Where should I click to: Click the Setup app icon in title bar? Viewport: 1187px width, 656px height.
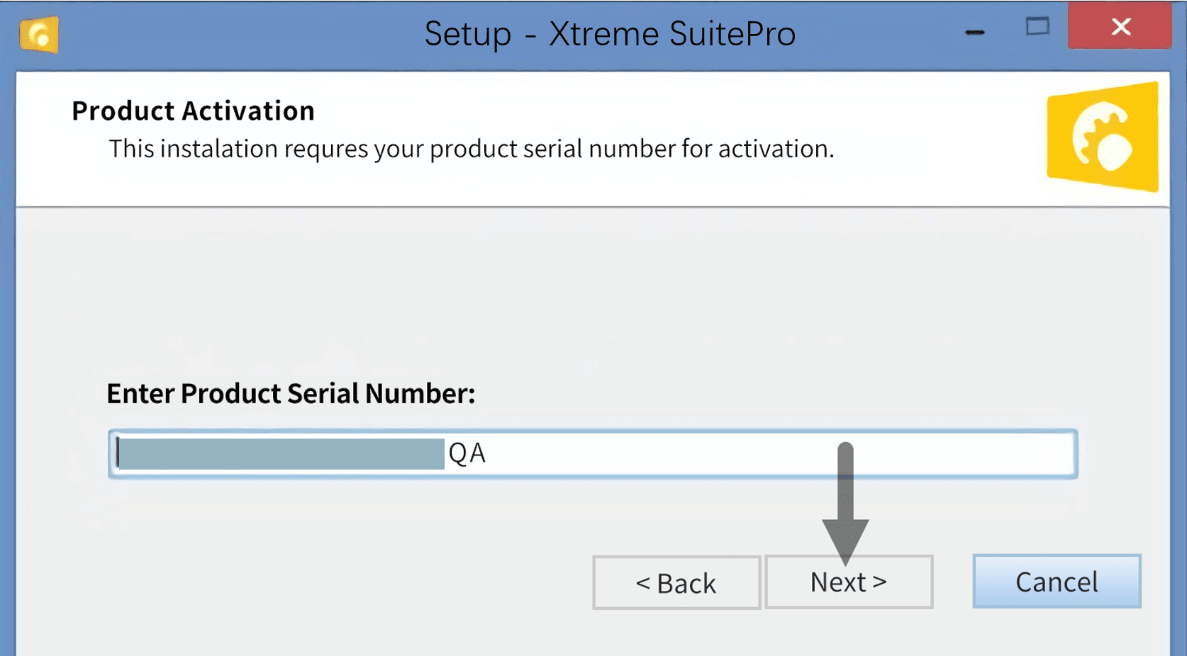coord(39,35)
